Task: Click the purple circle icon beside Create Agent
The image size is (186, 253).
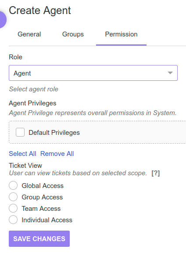Action: [2, 19]
